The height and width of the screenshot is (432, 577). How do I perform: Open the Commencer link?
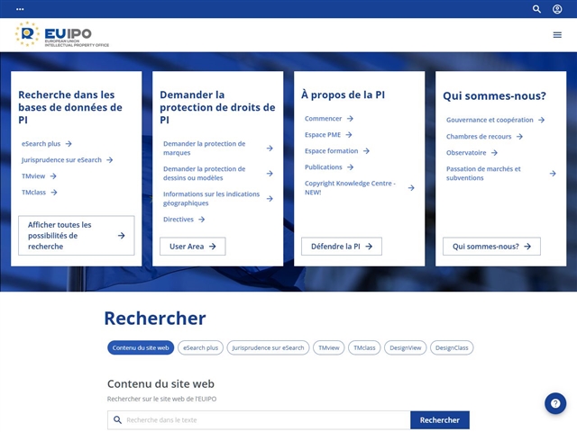point(323,118)
